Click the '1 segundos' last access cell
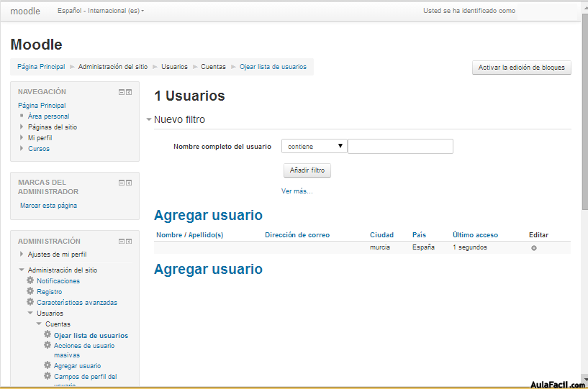 tap(470, 247)
